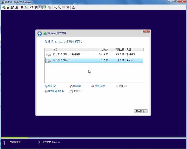
Task: Click the 19.7 GB total size cell
Action: click(104, 60)
